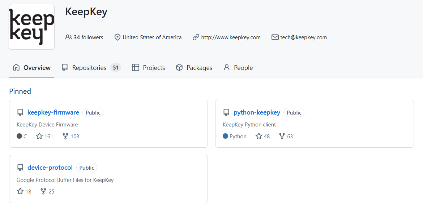423x214 pixels.
Task: Click the star icon on python-keepkey
Action: (259, 136)
